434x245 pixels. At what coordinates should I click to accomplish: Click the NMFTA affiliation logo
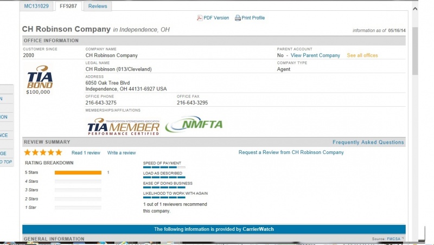(194, 124)
